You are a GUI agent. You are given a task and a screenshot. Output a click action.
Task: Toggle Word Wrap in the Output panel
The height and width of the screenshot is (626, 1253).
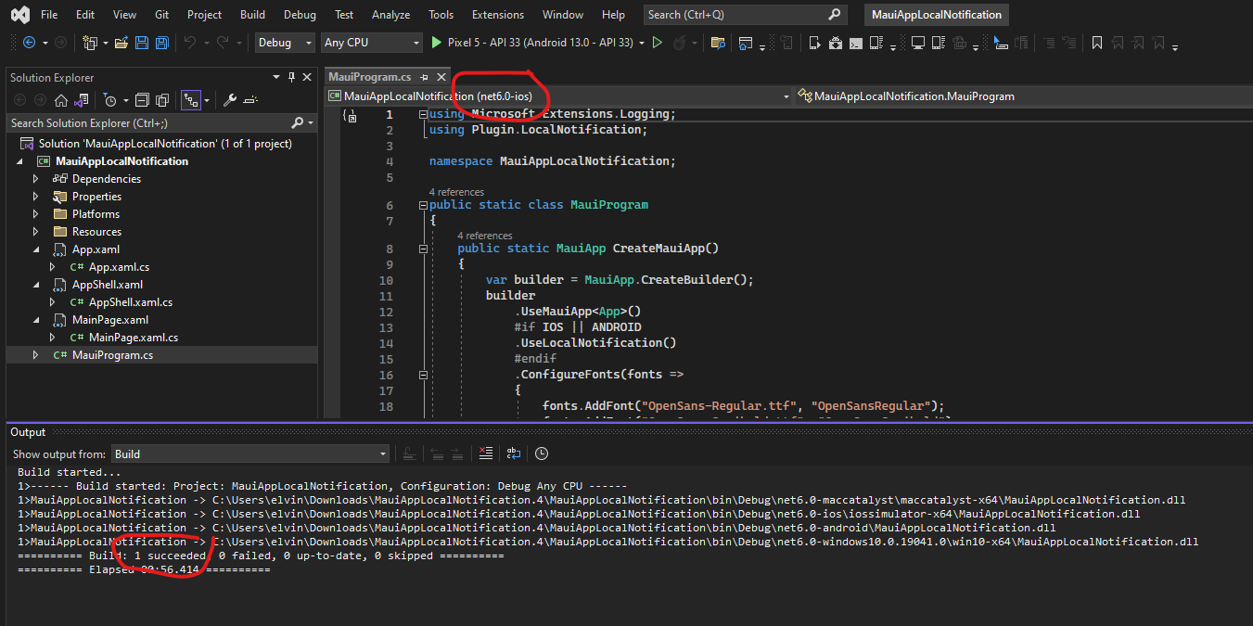514,454
